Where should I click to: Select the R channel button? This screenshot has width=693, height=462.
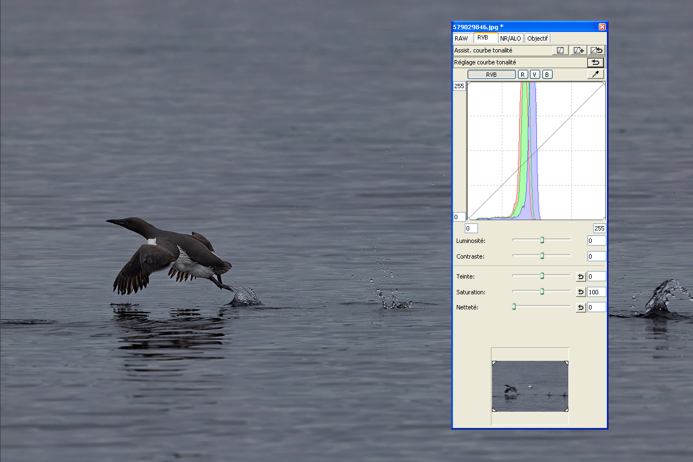point(523,75)
